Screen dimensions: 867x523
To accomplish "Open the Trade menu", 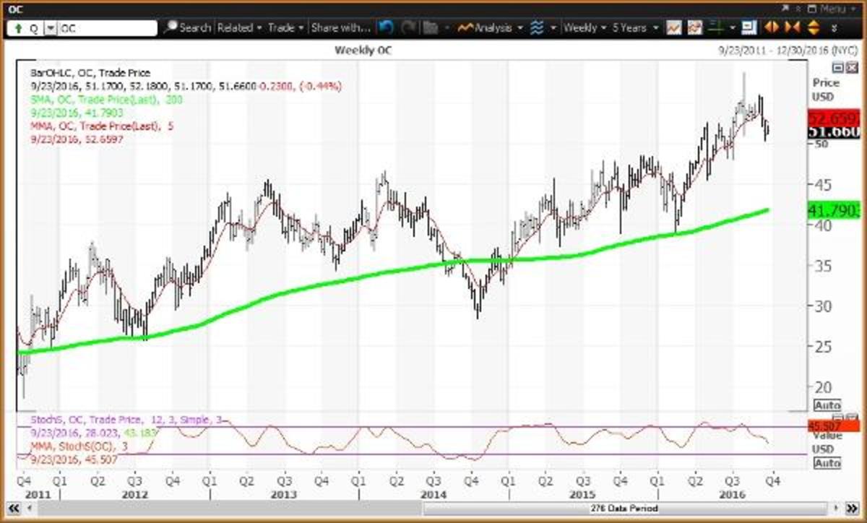I will click(x=286, y=28).
